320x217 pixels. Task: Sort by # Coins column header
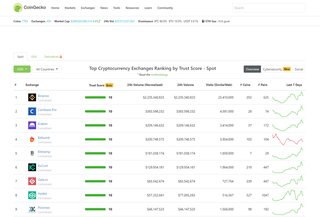click(x=245, y=85)
